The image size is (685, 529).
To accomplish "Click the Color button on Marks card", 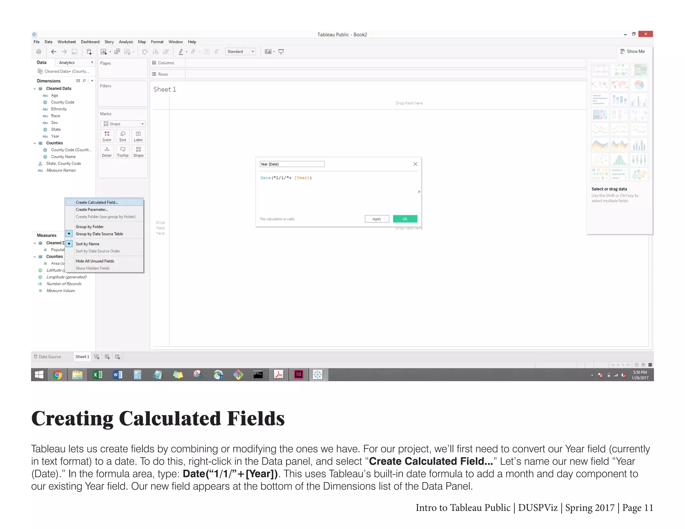I will click(107, 136).
